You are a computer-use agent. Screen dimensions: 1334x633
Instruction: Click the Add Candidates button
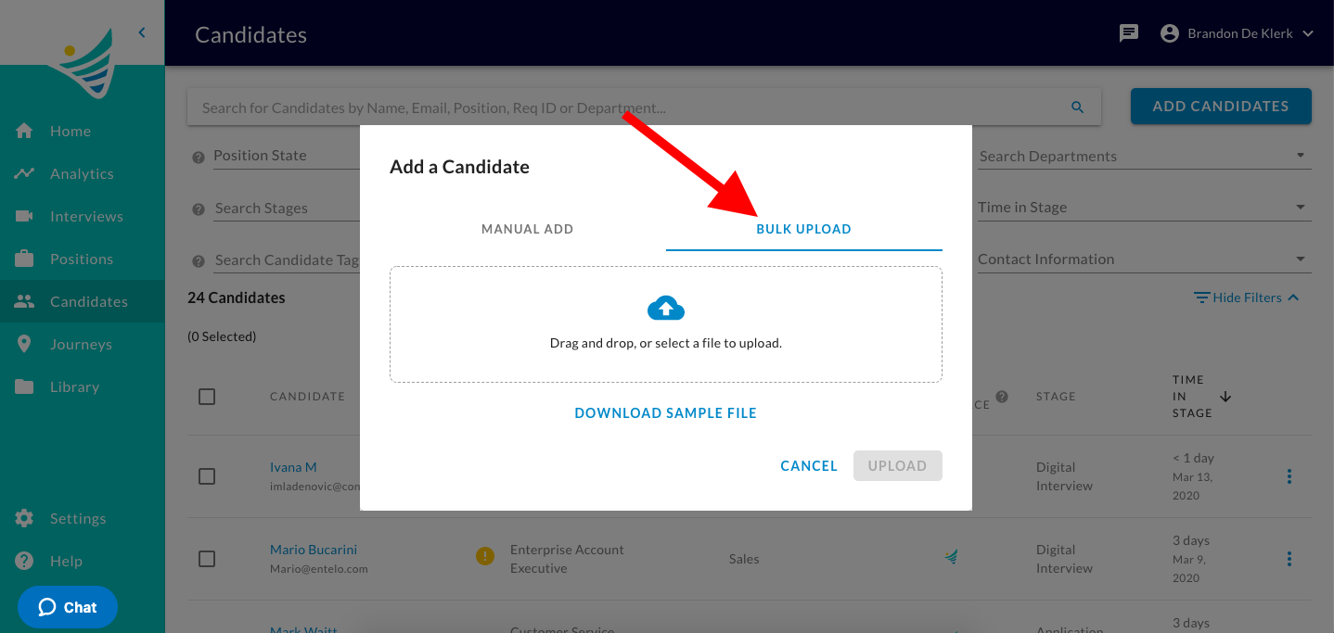[1221, 107]
